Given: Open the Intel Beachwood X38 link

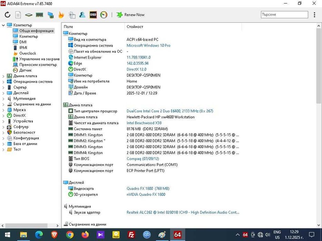Looking at the screenshot, I should point(144,123).
